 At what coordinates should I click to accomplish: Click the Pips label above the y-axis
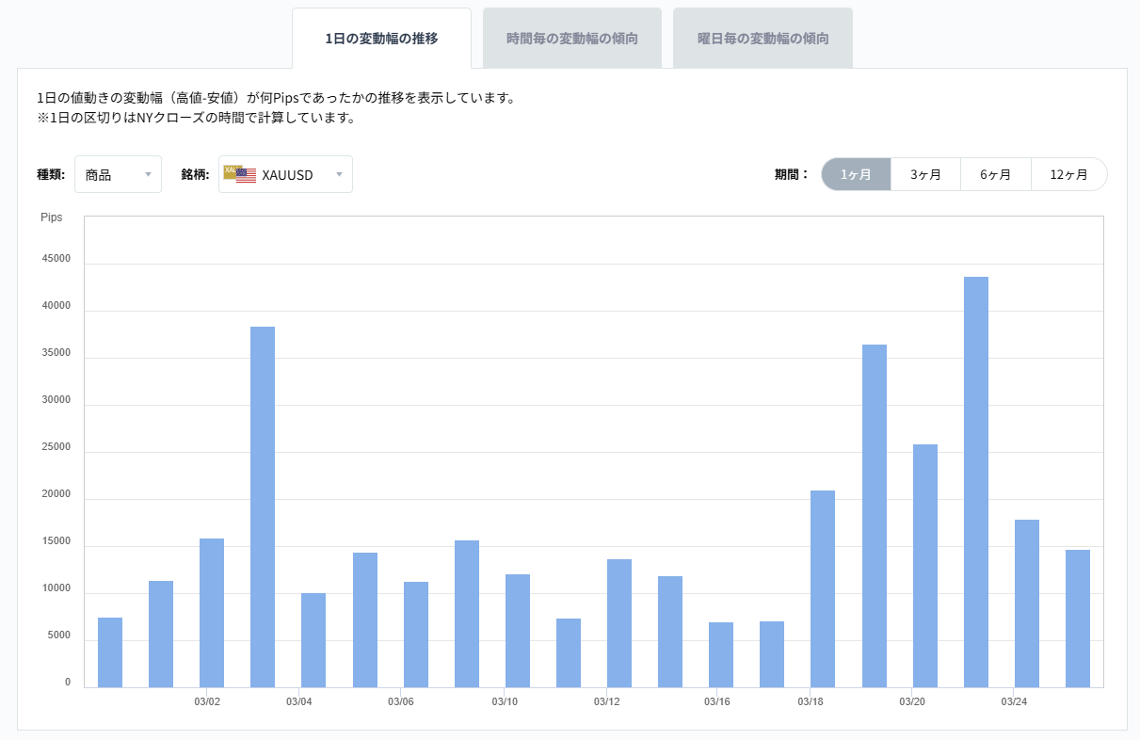click(x=52, y=217)
